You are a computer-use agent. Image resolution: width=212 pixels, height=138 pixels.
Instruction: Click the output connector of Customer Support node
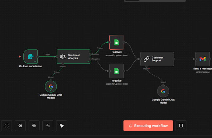point(174,59)
